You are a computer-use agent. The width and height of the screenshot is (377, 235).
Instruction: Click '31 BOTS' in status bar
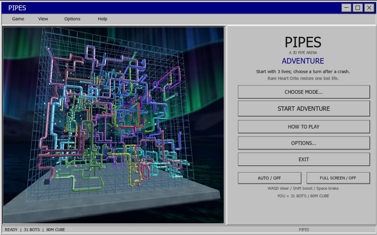pyautogui.click(x=31, y=230)
